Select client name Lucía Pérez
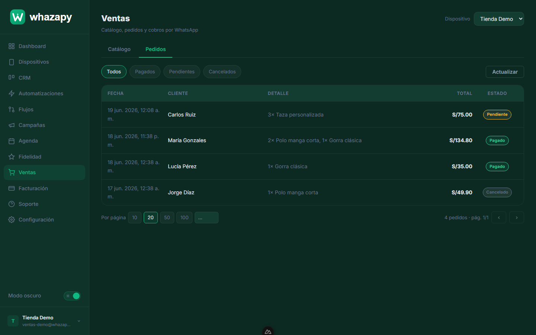Screen dimensions: 536x335 pos(182,166)
